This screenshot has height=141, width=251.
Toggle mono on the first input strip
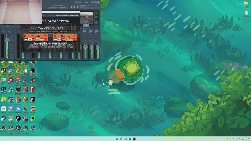pos(12,51)
